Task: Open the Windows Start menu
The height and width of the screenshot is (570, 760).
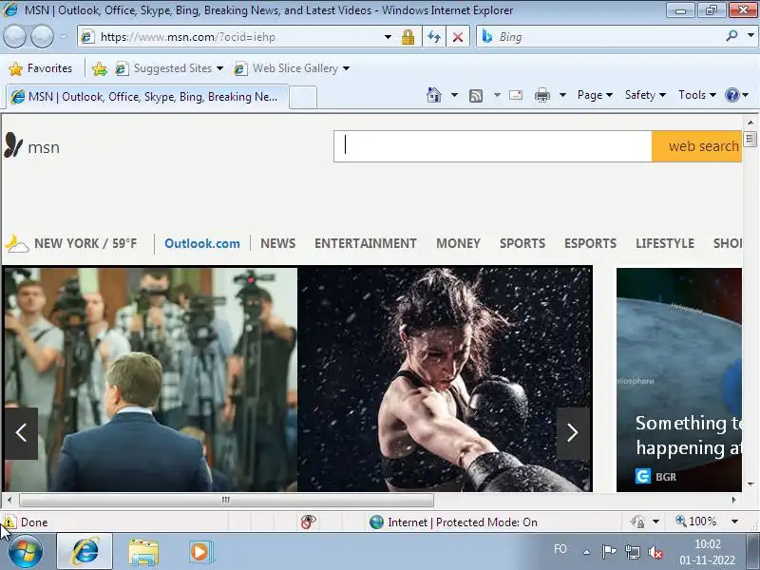Action: coord(26,552)
